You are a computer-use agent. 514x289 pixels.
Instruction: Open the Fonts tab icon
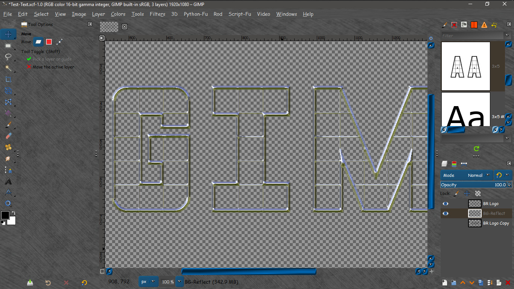(464, 25)
